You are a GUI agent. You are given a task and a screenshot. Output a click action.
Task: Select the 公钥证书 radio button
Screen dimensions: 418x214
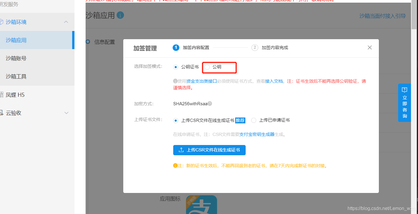click(176, 67)
